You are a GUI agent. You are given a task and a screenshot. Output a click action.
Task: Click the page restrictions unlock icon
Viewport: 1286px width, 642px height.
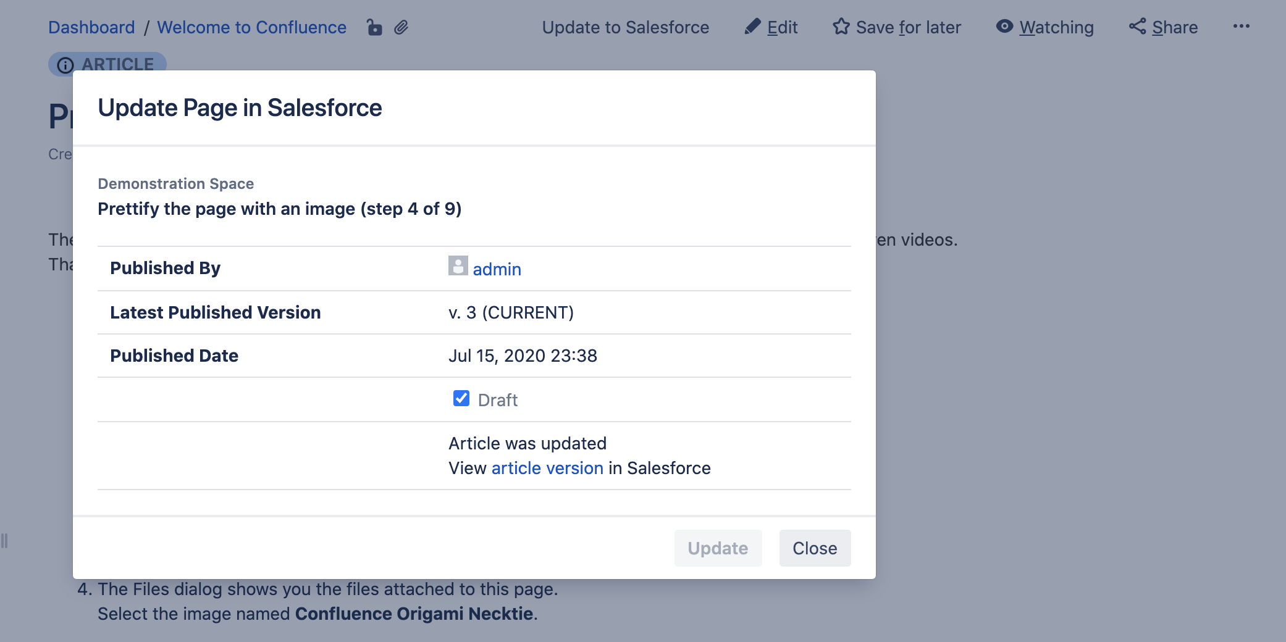[x=374, y=28]
